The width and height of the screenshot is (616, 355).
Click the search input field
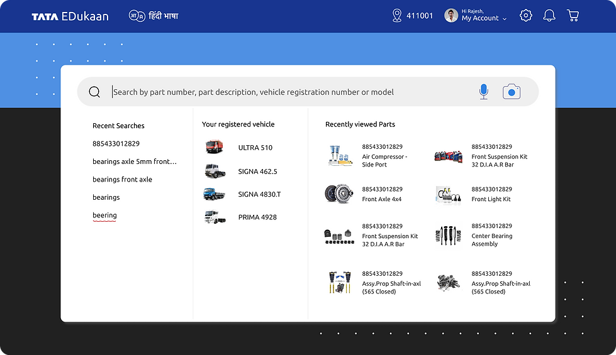289,92
